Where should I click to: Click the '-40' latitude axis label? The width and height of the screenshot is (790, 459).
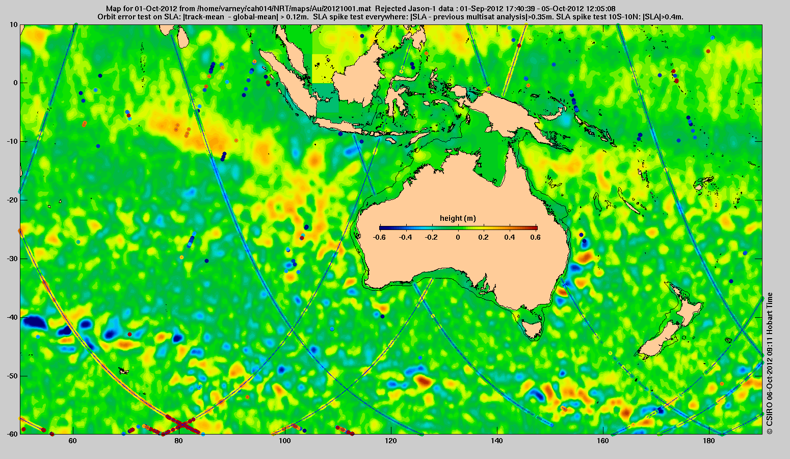coord(12,317)
